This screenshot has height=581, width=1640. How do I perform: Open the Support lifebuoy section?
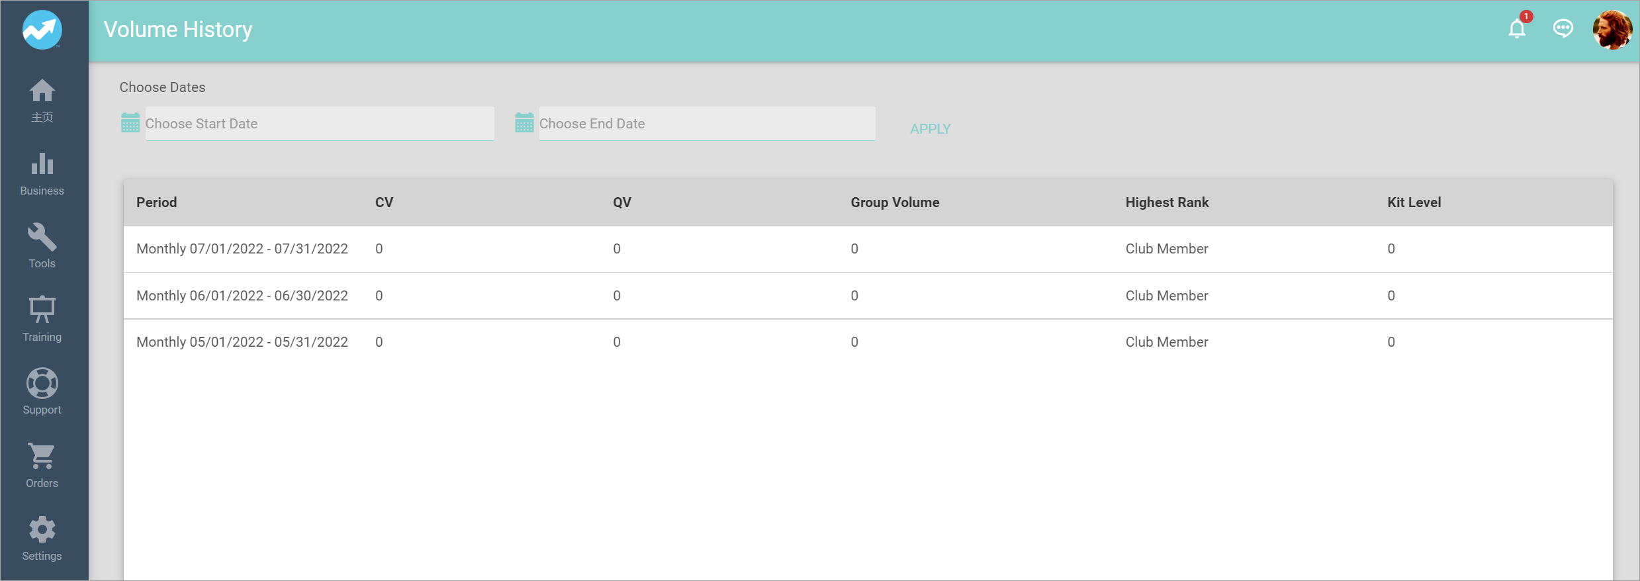pyautogui.click(x=42, y=392)
